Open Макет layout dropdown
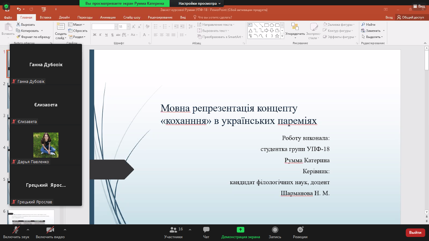 76,24
